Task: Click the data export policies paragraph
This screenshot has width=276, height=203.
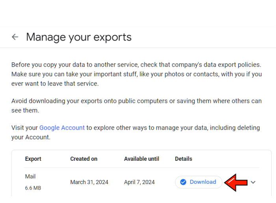Action: click(136, 74)
